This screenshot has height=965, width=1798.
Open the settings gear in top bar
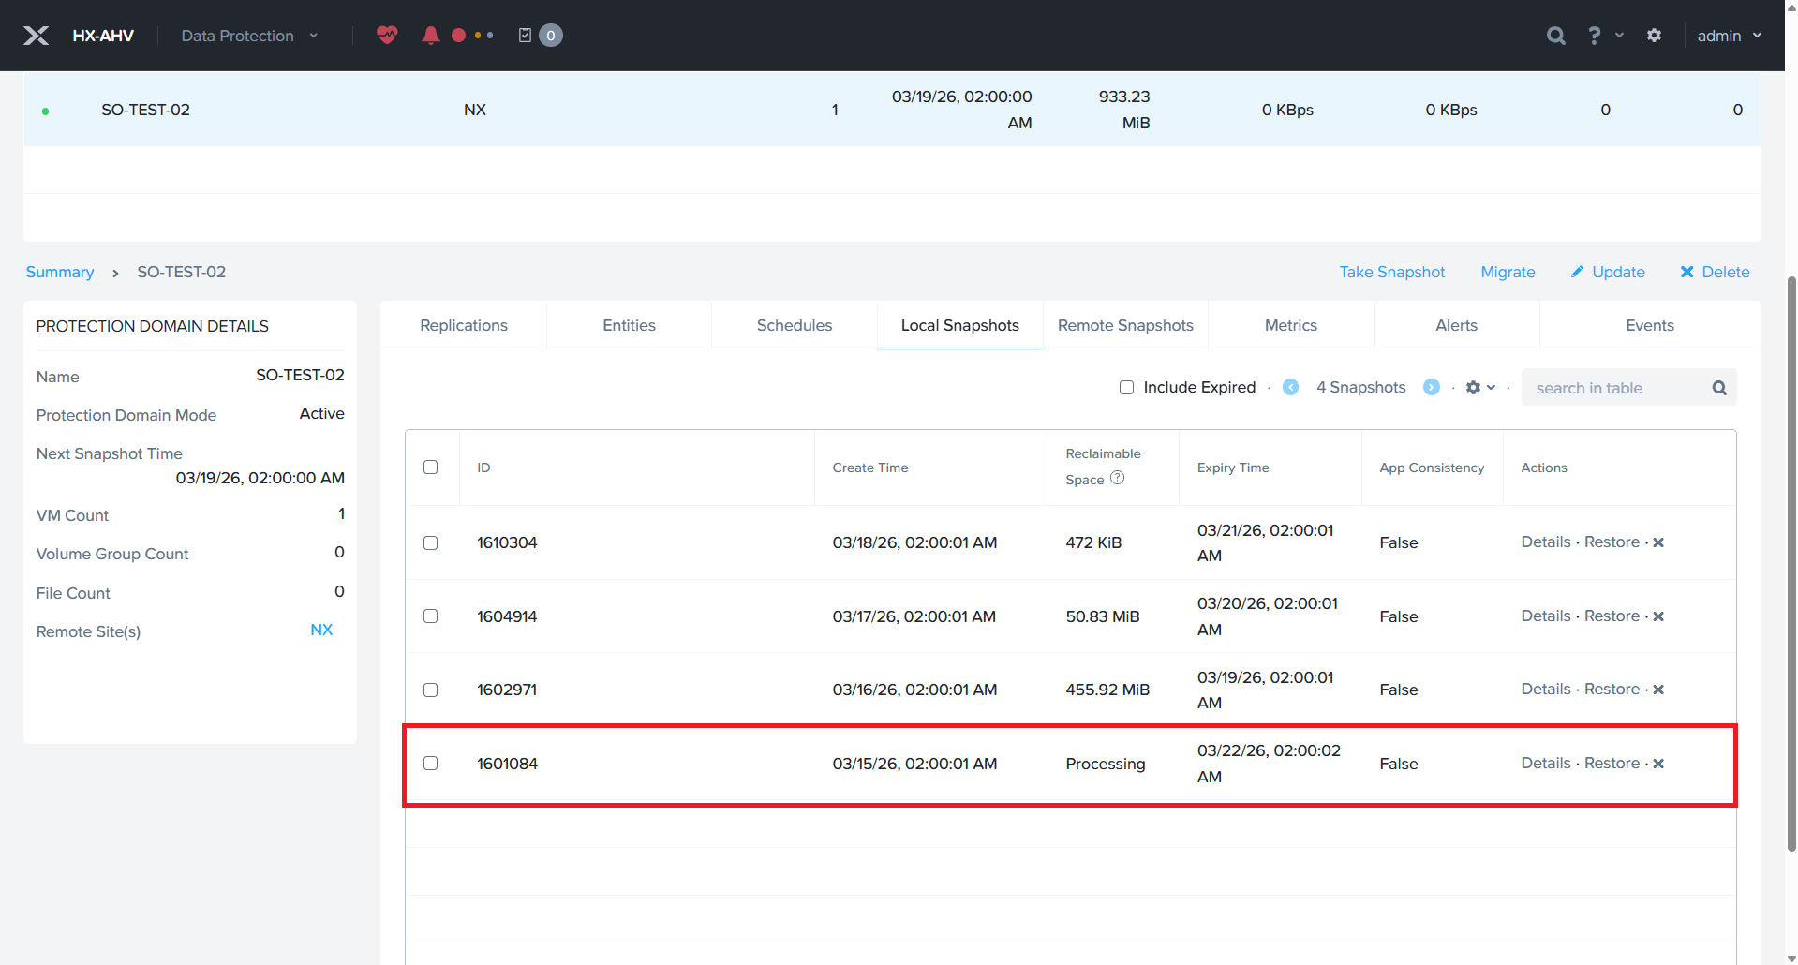coord(1654,36)
